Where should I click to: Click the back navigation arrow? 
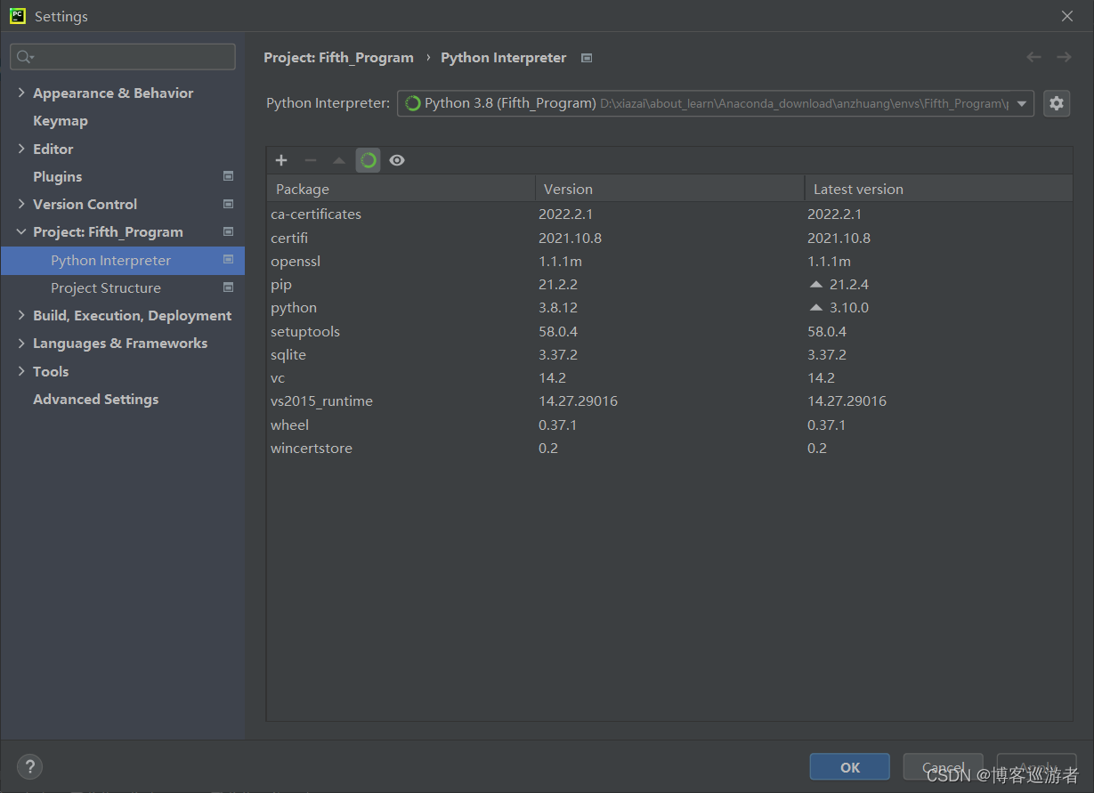click(x=1033, y=57)
